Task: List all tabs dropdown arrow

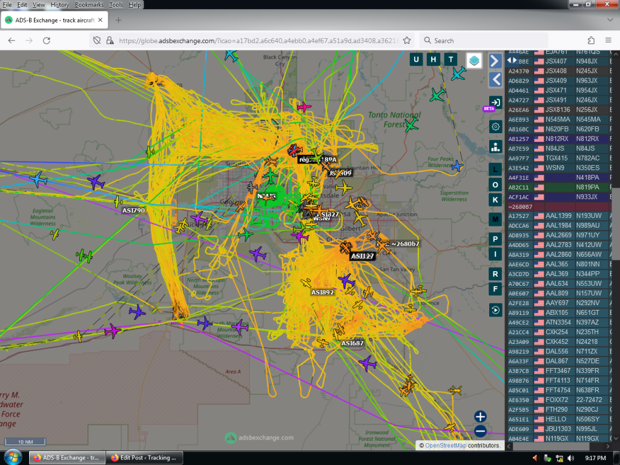Action: [610, 20]
